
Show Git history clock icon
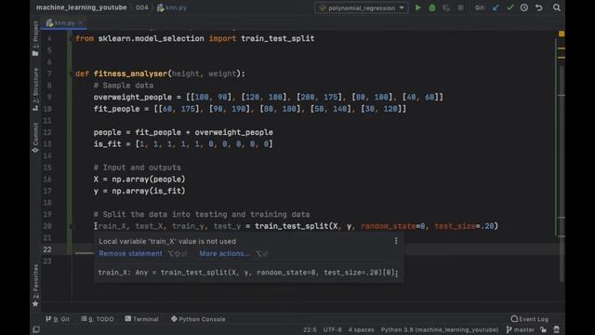point(524,7)
